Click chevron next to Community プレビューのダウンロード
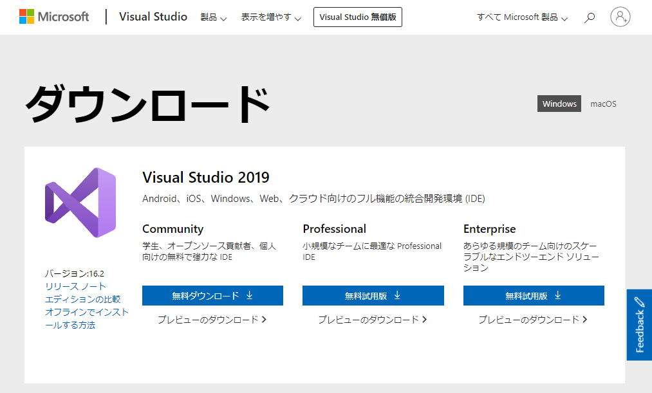 (264, 320)
